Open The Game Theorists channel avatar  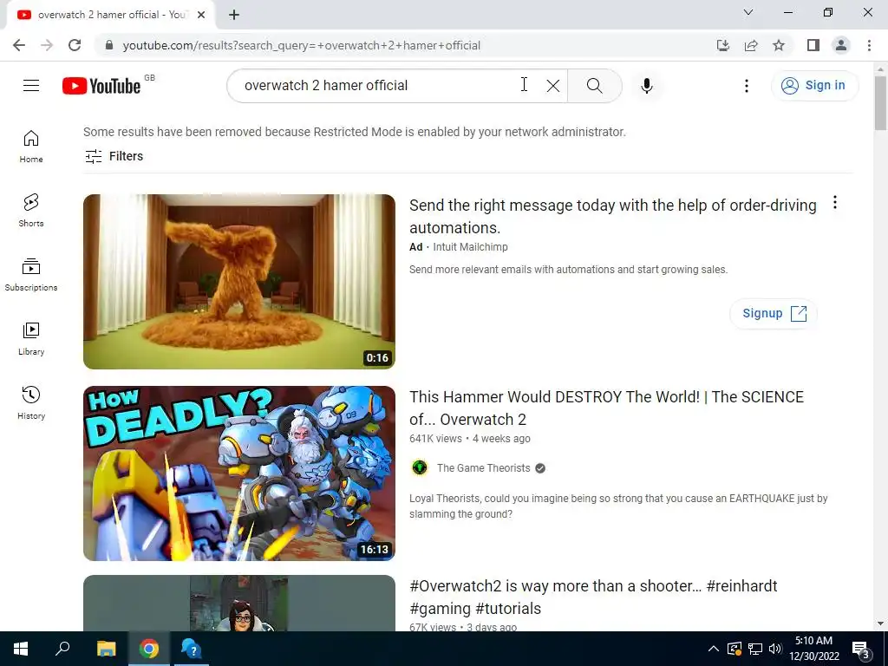(420, 467)
